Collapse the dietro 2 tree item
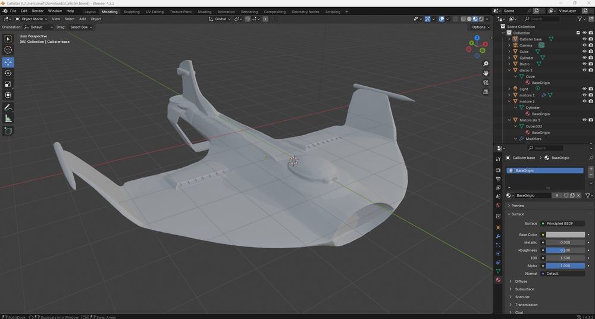This screenshot has width=595, height=319. 509,70
